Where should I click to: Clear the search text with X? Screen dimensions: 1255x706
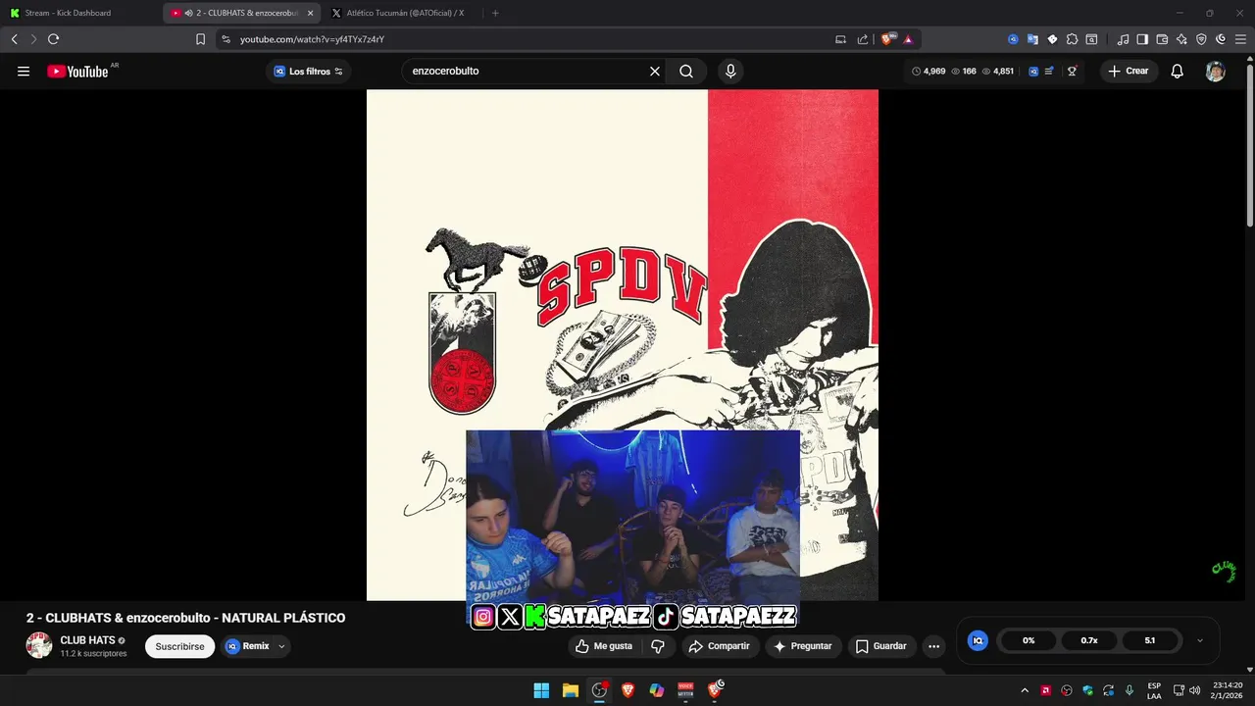point(655,72)
